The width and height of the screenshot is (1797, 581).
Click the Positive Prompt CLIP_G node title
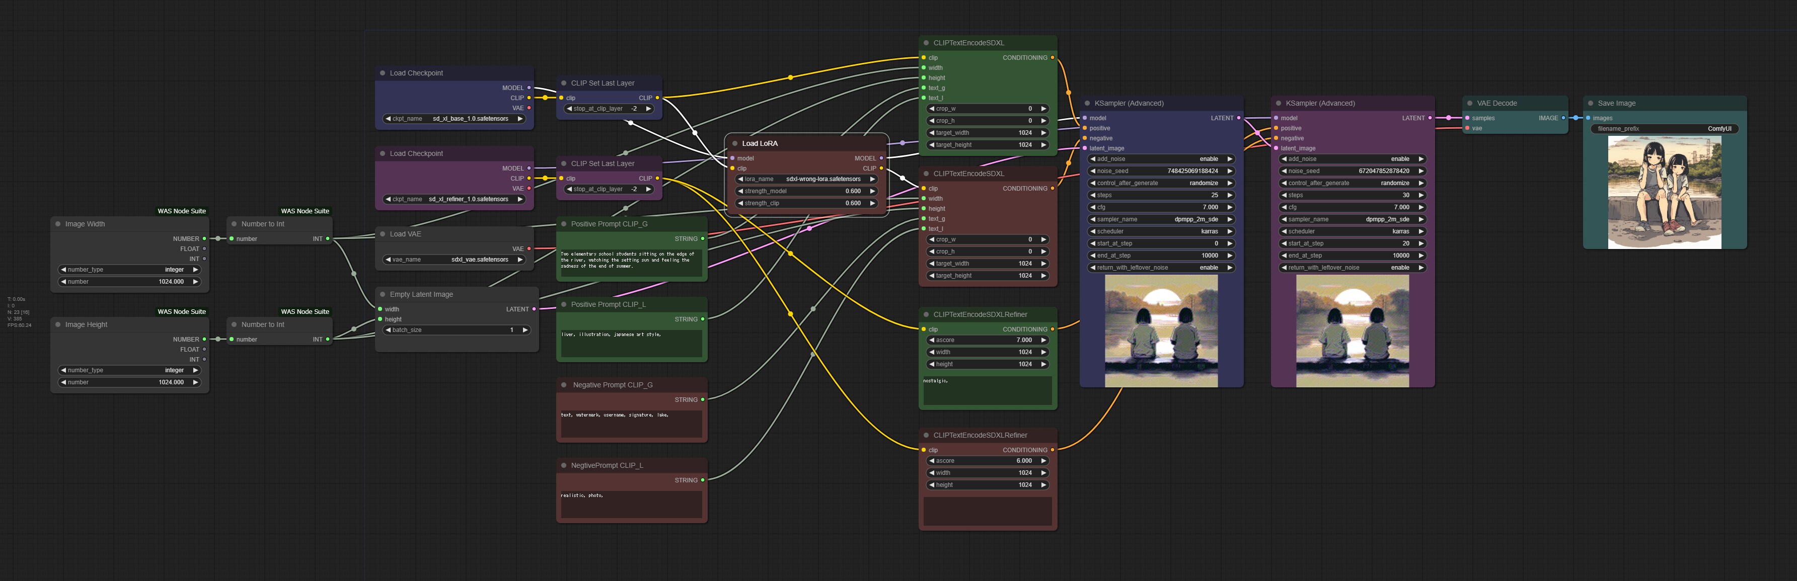609,224
